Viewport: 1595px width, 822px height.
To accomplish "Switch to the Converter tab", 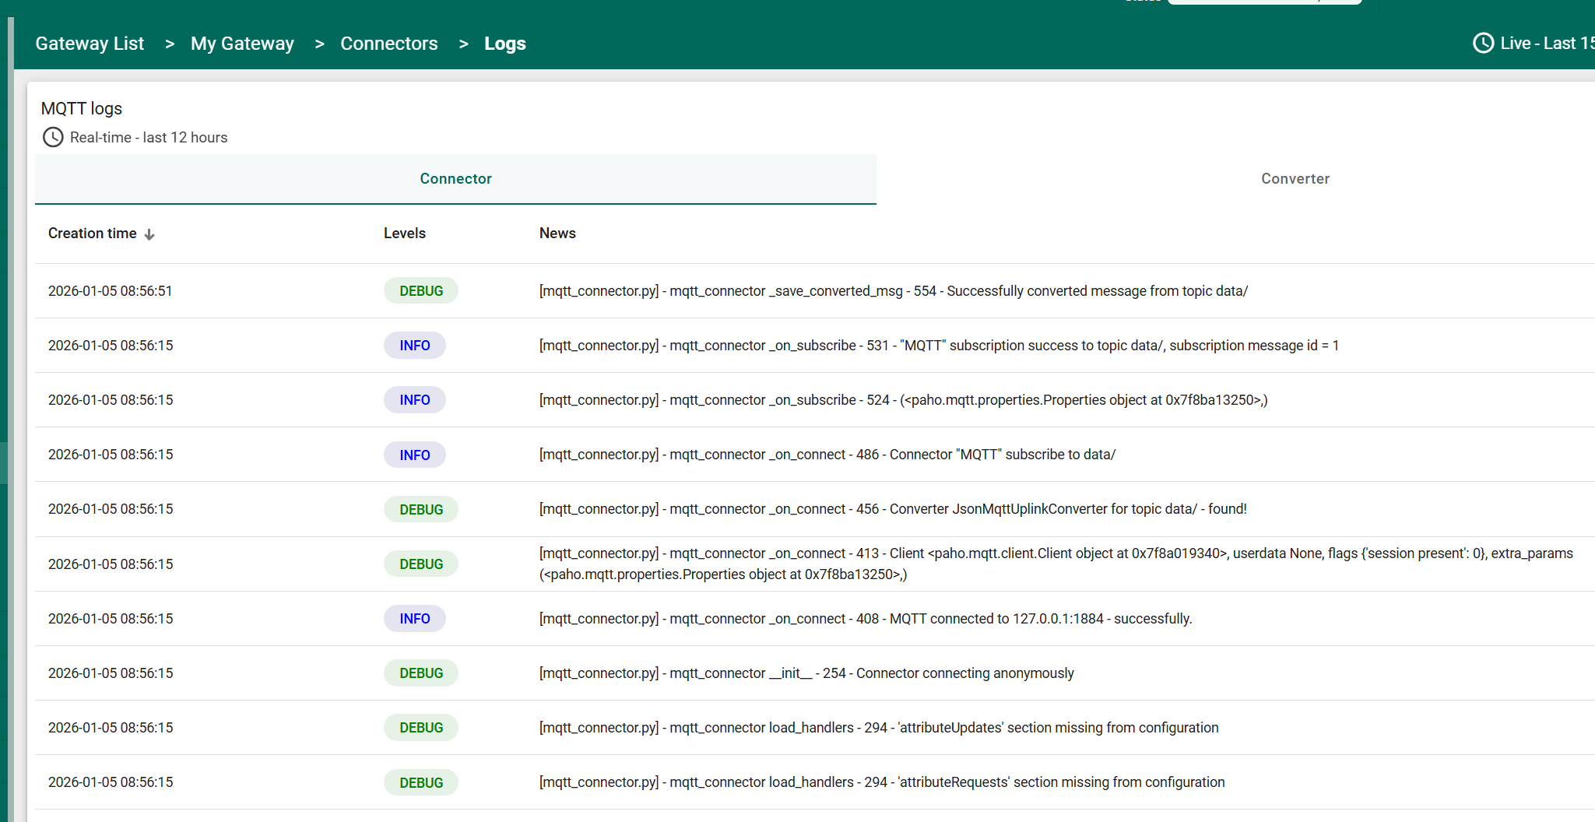I will click(x=1295, y=179).
